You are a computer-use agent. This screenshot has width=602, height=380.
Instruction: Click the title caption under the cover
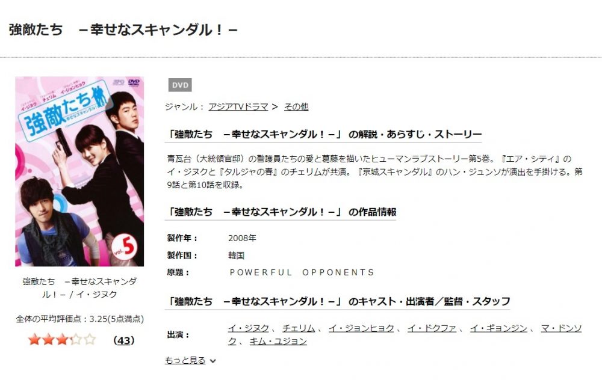(79, 287)
